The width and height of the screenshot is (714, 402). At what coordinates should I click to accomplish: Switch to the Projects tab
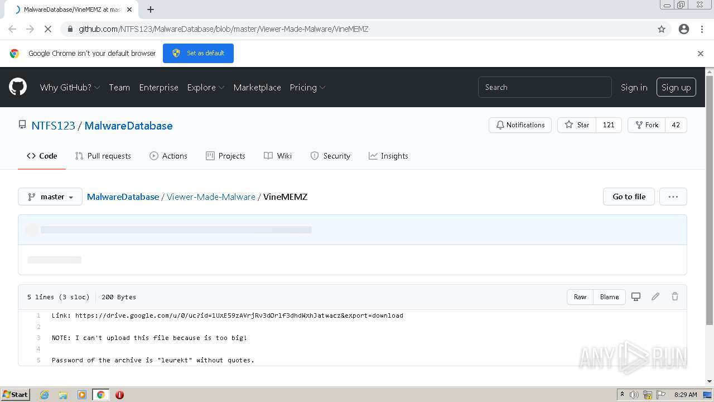[x=225, y=156]
